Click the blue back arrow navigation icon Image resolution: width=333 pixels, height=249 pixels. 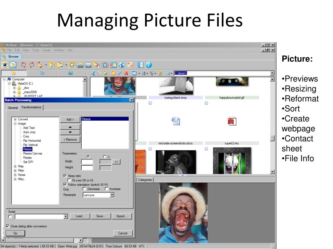(x=93, y=73)
